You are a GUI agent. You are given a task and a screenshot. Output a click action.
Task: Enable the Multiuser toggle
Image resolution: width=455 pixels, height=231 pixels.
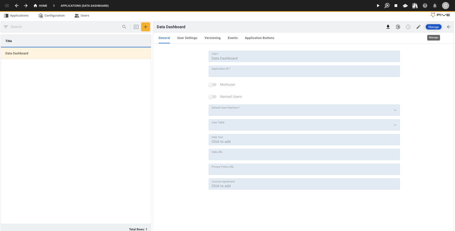pyautogui.click(x=212, y=84)
